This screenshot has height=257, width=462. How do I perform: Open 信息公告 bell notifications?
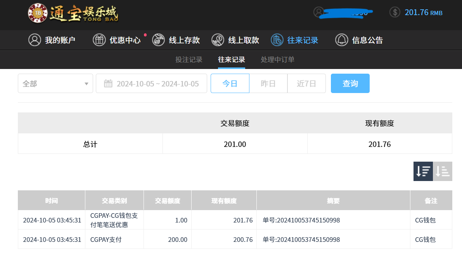tap(359, 40)
